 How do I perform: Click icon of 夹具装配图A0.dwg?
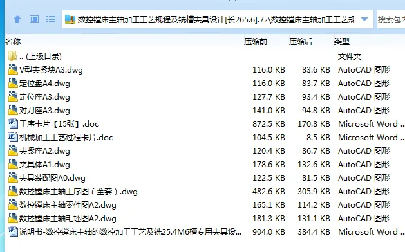click(x=13, y=177)
